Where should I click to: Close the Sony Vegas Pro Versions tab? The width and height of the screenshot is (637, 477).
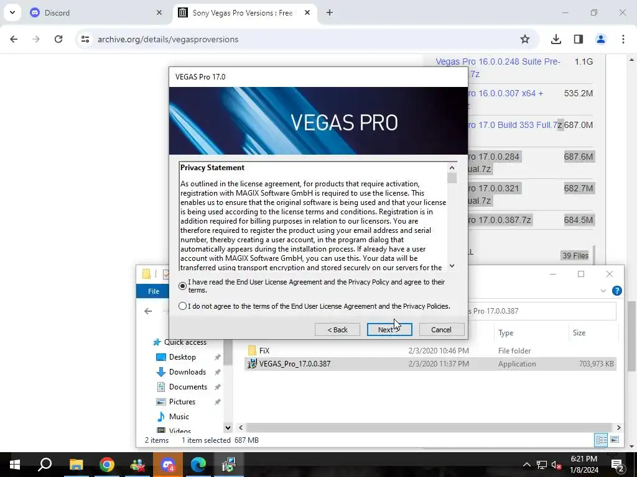click(307, 12)
